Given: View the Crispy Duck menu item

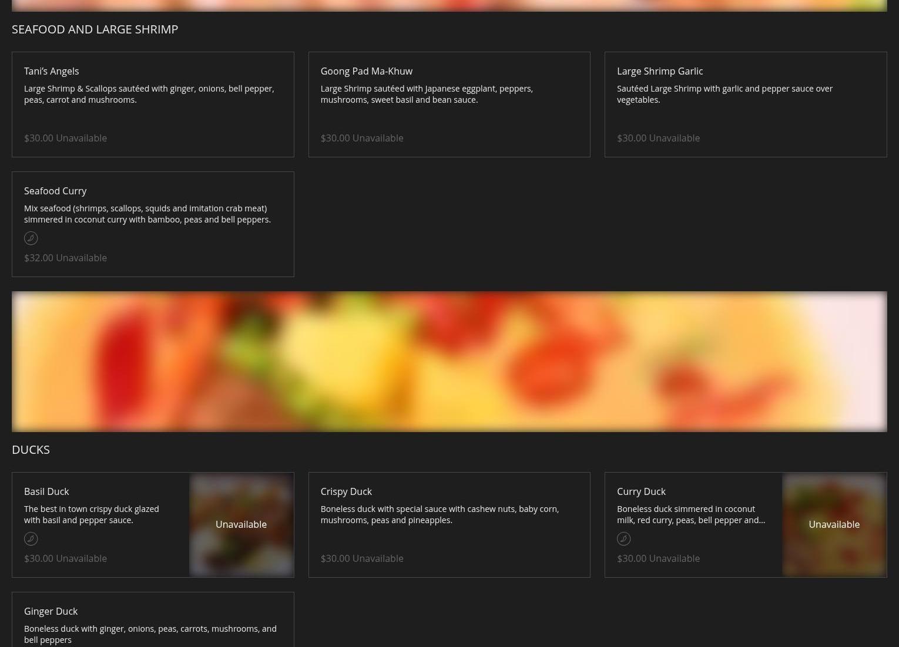Looking at the screenshot, I should (449, 525).
